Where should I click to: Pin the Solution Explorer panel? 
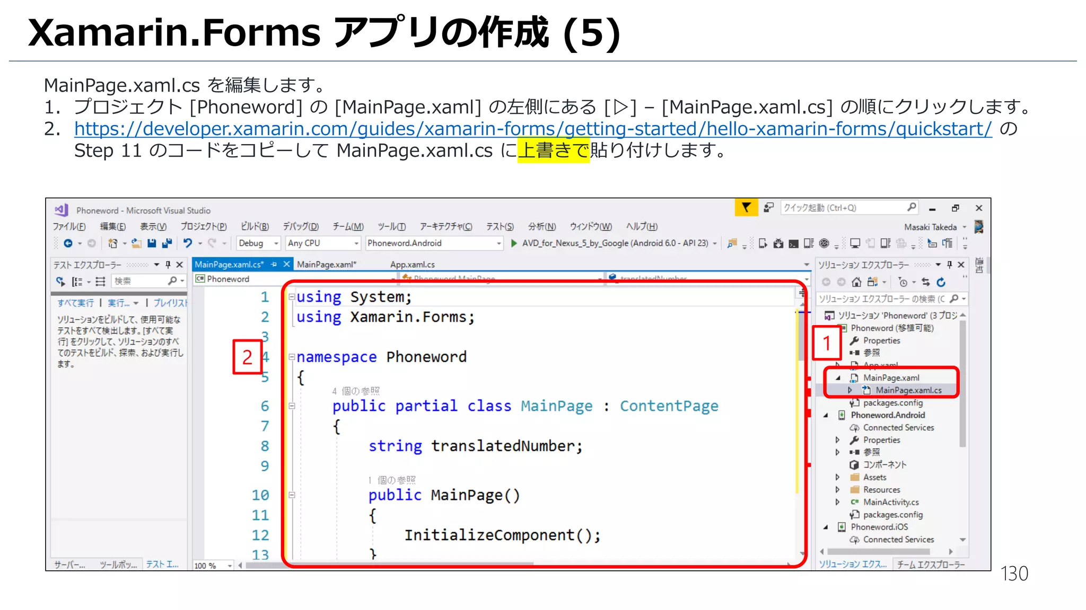950,264
